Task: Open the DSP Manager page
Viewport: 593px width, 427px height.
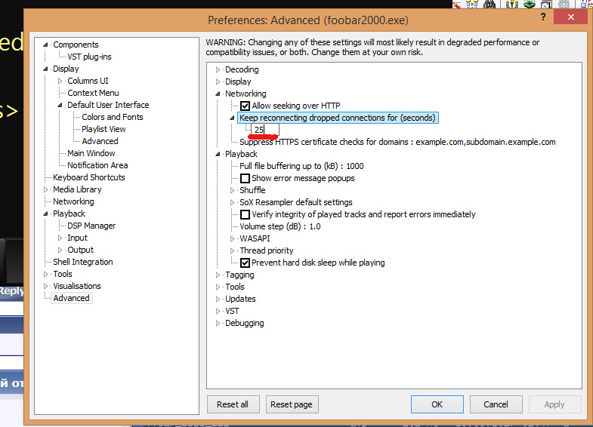Action: pos(91,226)
